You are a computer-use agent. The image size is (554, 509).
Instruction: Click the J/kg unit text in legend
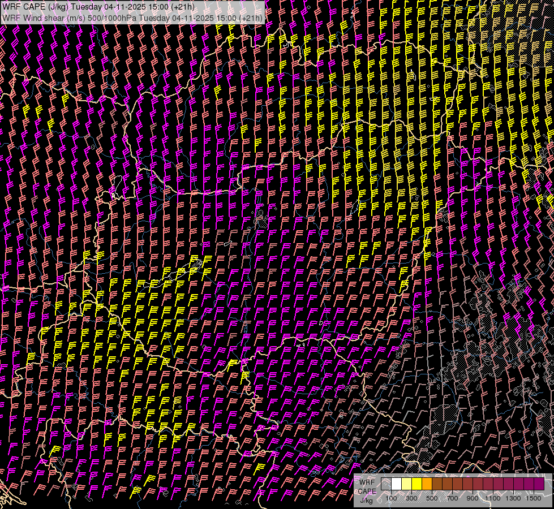coord(367,500)
